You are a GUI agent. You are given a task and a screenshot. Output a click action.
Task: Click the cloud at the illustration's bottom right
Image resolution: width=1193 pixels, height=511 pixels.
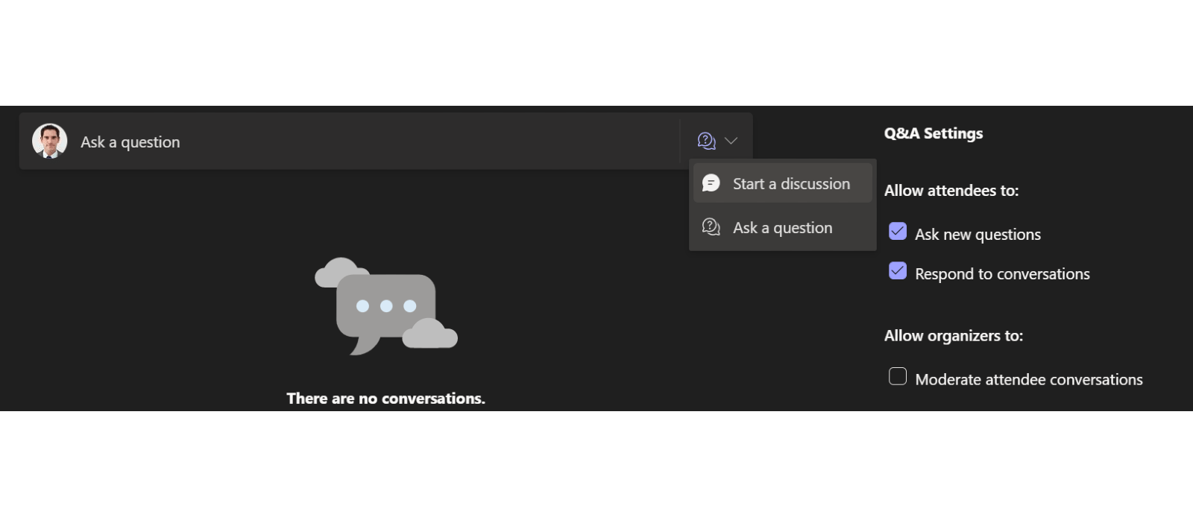tap(430, 334)
